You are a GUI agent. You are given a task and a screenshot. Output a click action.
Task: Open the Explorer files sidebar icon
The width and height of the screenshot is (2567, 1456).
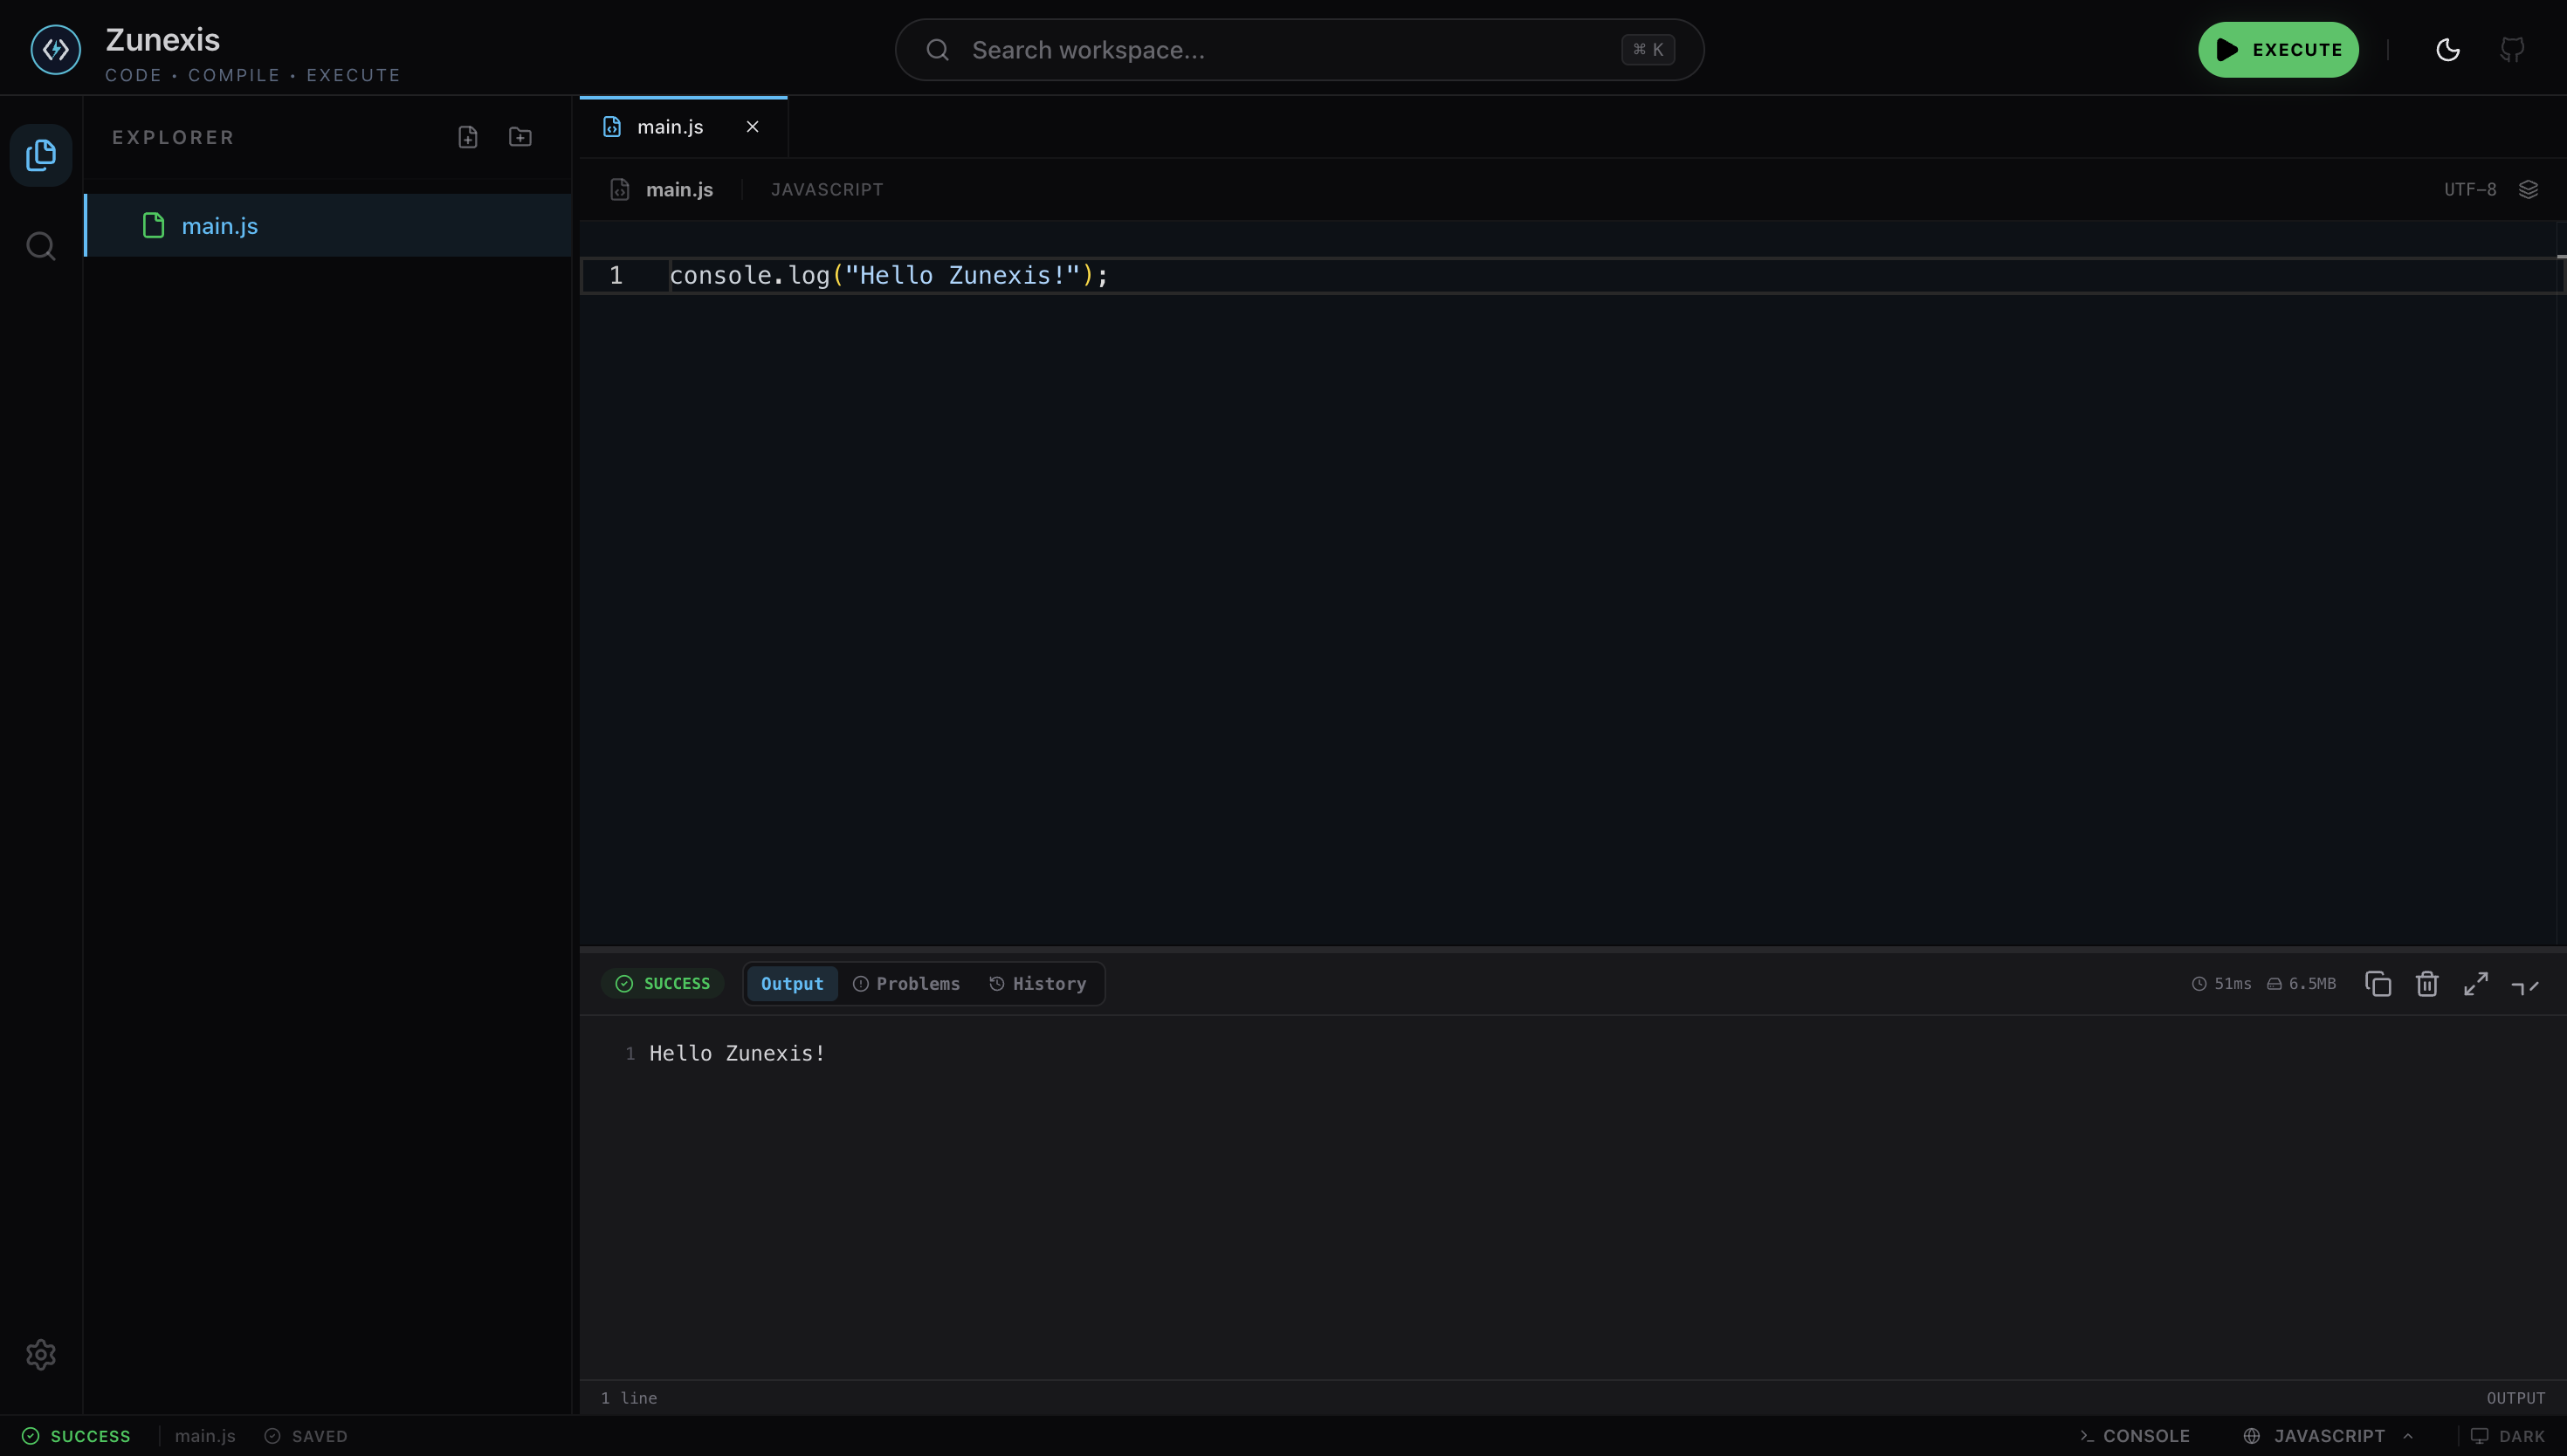[41, 155]
